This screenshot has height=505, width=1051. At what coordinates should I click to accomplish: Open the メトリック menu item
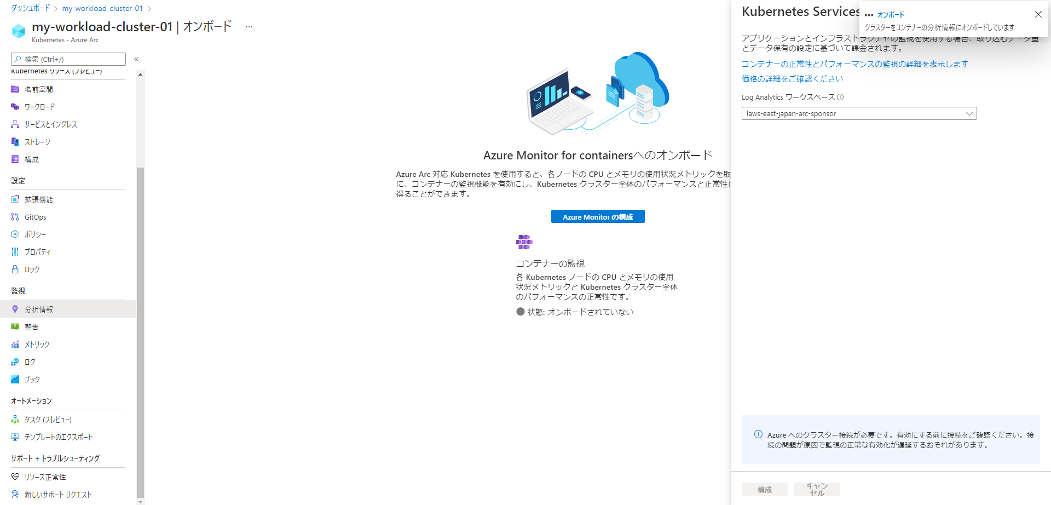(x=68, y=345)
